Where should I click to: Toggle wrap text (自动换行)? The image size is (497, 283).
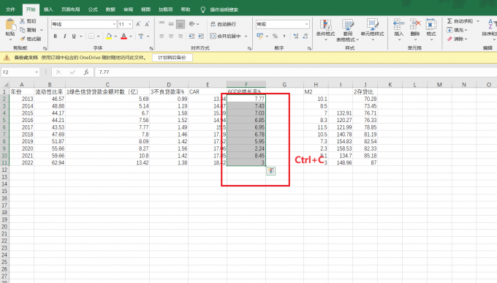[223, 24]
